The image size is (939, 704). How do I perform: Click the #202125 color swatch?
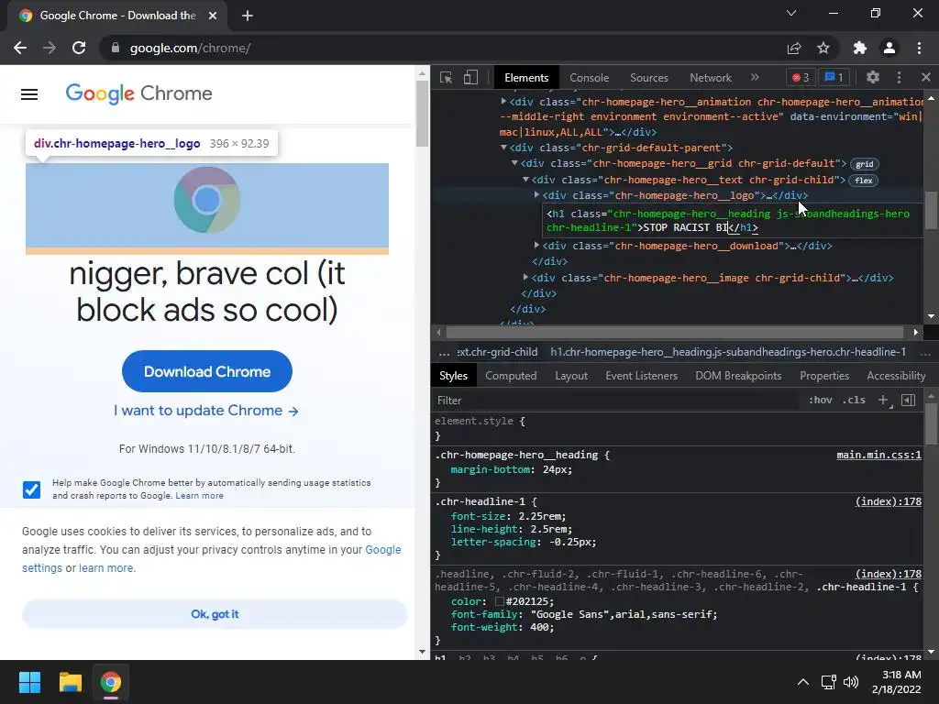click(x=500, y=601)
